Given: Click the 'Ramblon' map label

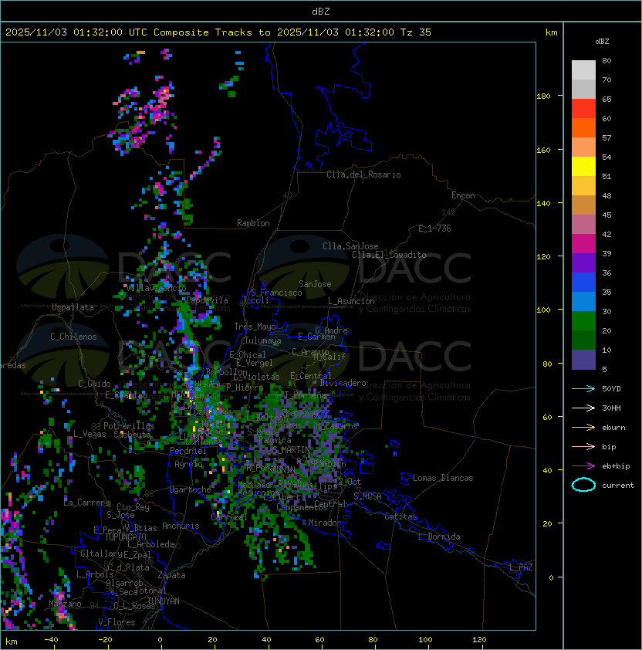Looking at the screenshot, I should (x=253, y=223).
